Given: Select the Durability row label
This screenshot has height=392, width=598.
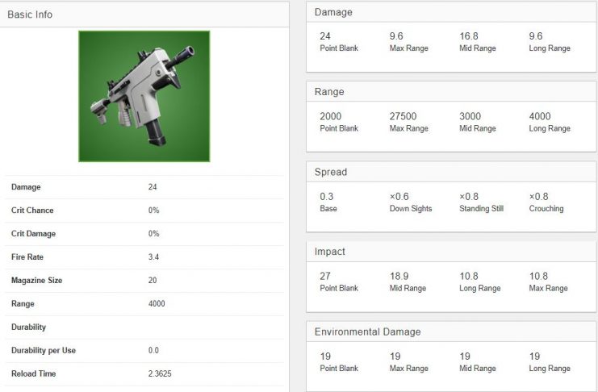Looking at the screenshot, I should [28, 327].
